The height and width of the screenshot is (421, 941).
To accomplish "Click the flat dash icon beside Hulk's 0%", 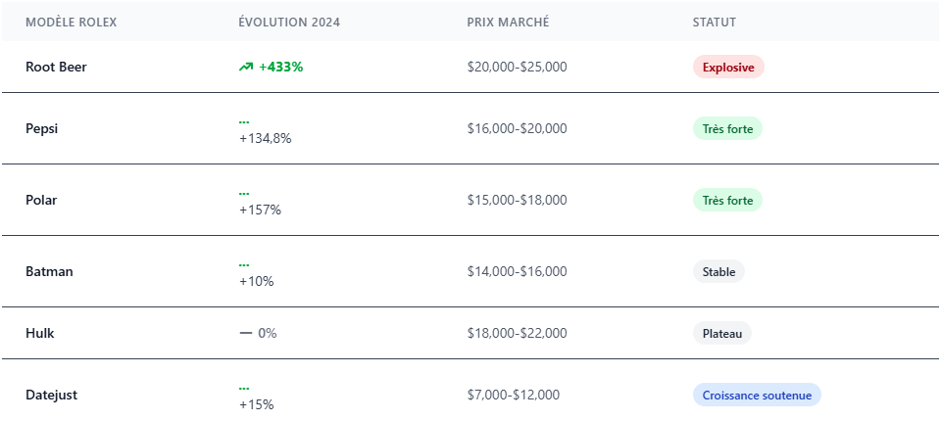I will [x=246, y=333].
